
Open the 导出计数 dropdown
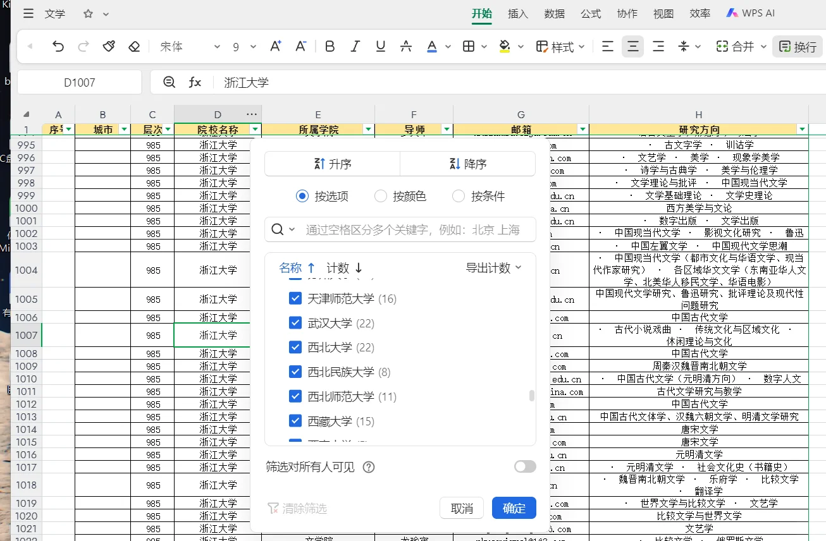(493, 267)
